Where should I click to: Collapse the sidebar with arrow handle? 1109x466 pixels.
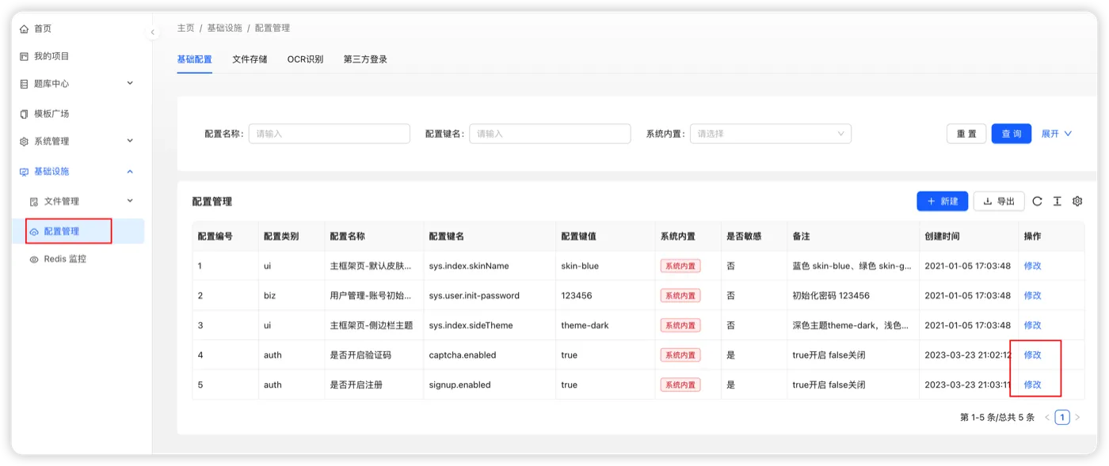point(152,32)
